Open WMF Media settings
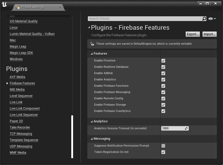Screen dimensions: 223x165 18,153
